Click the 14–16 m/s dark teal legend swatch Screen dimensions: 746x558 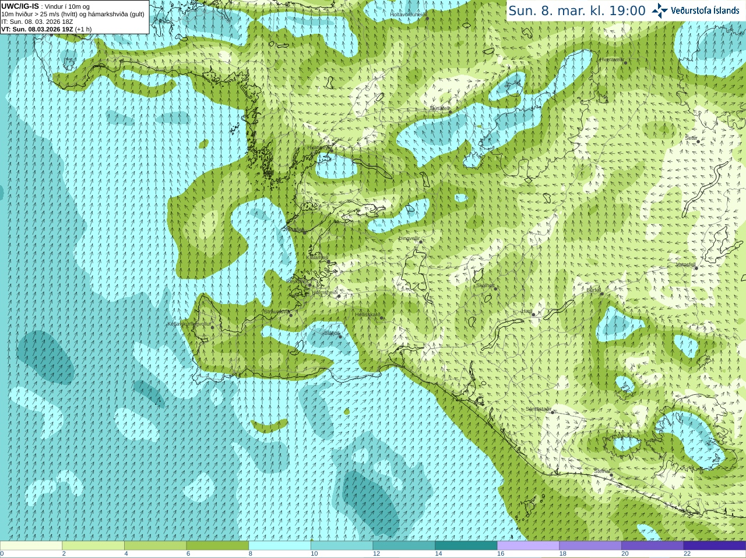tap(466, 546)
